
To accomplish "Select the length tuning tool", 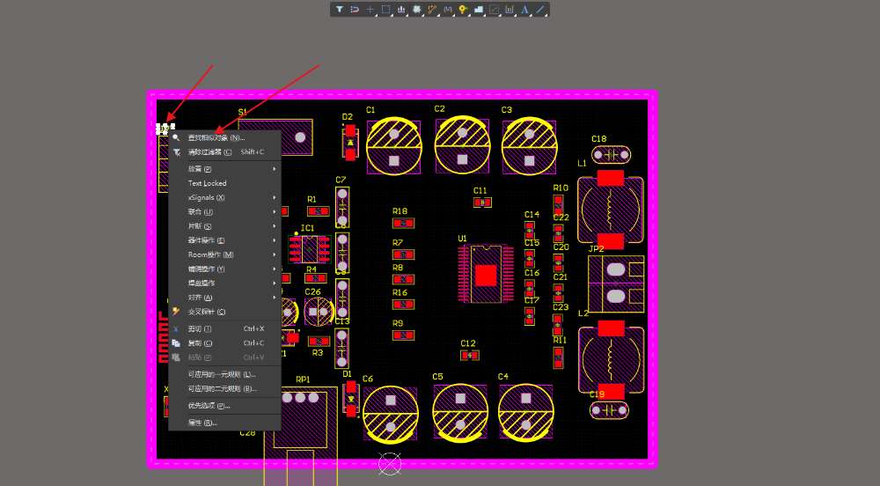I will (x=447, y=10).
